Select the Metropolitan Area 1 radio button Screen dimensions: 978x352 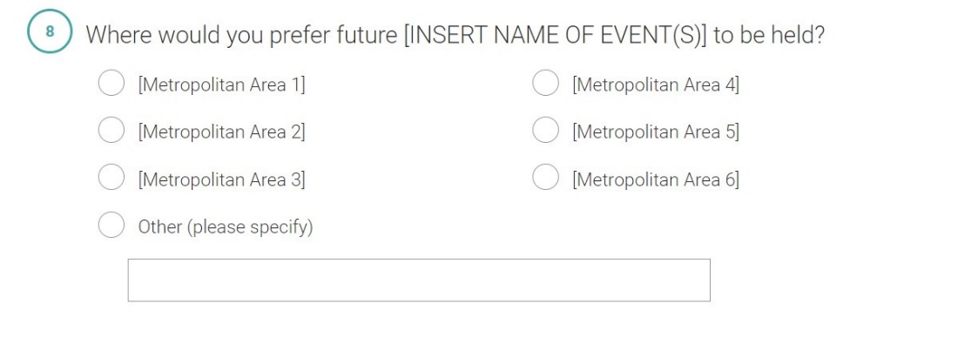pos(111,84)
